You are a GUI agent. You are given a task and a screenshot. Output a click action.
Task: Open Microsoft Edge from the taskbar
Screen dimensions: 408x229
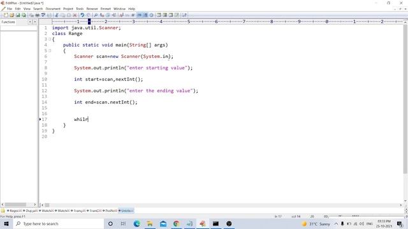click(136, 223)
